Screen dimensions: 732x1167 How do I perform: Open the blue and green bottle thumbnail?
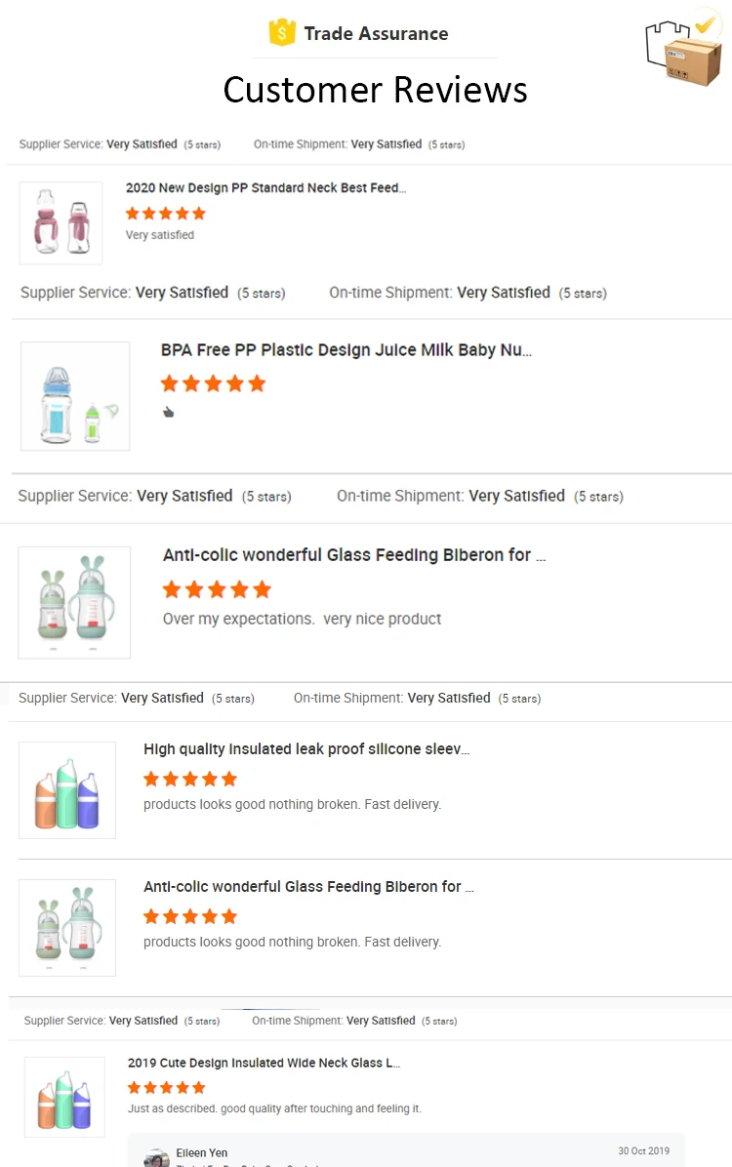pos(75,396)
